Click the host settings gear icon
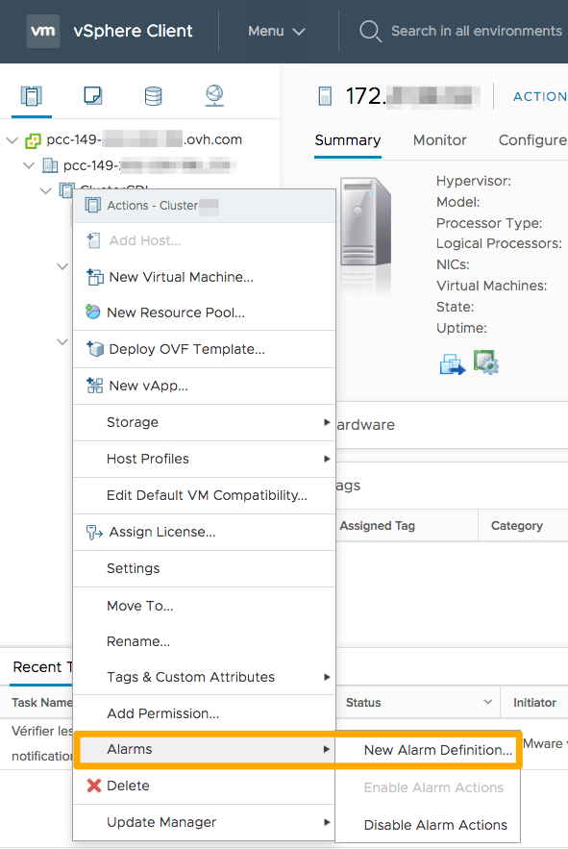This screenshot has height=849, width=568. pyautogui.click(x=486, y=362)
